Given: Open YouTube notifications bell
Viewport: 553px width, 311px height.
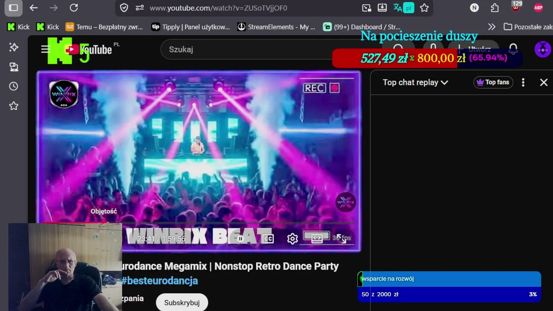Looking at the screenshot, I should point(513,49).
